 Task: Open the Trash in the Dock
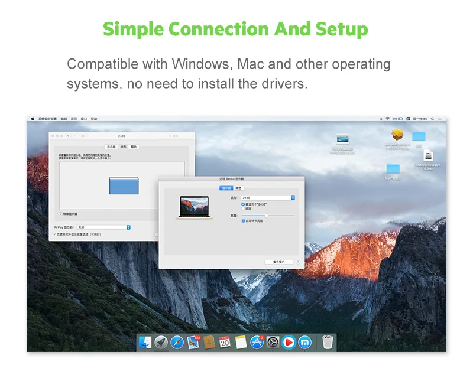(x=328, y=342)
